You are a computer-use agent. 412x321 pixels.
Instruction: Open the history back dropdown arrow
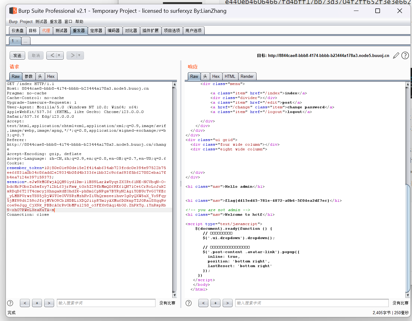pyautogui.click(x=59, y=55)
